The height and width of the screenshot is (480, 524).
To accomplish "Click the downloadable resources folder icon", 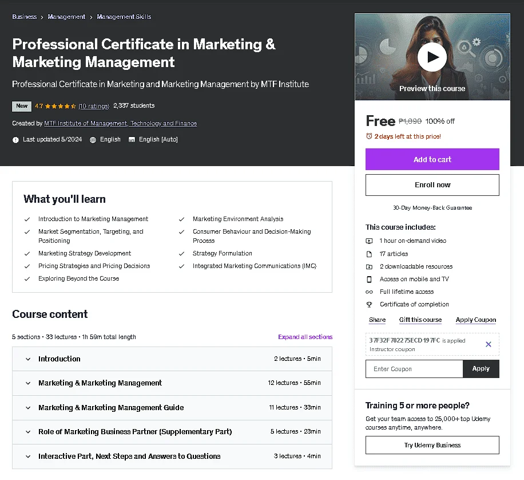I will [x=369, y=266].
